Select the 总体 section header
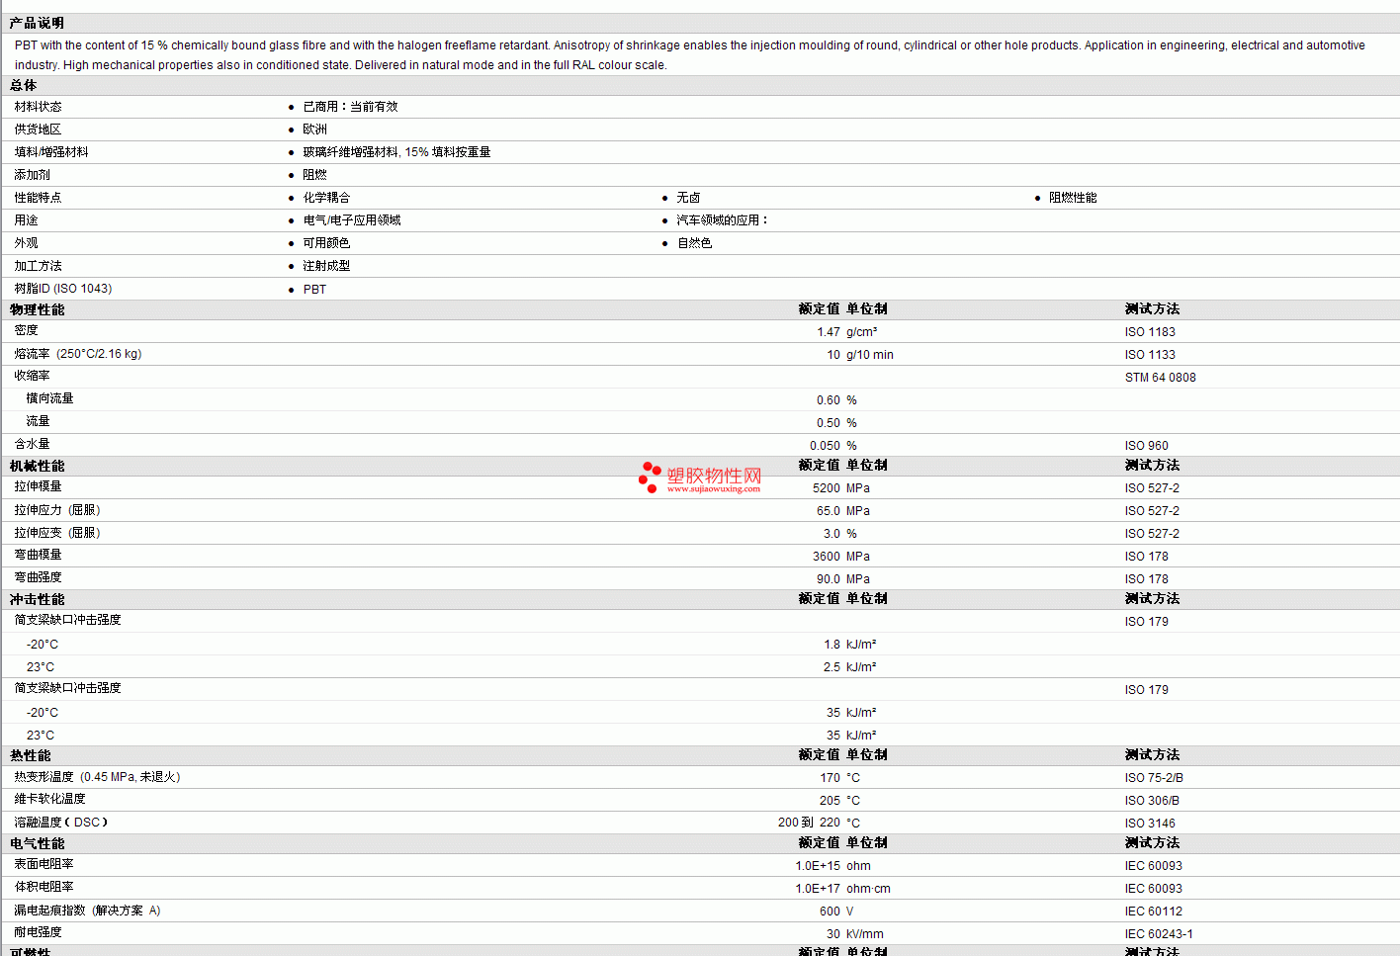 coord(24,86)
